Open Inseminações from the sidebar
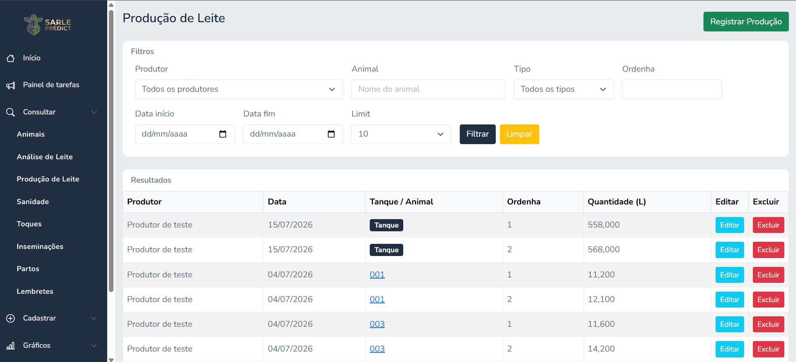796x362 pixels. point(40,247)
